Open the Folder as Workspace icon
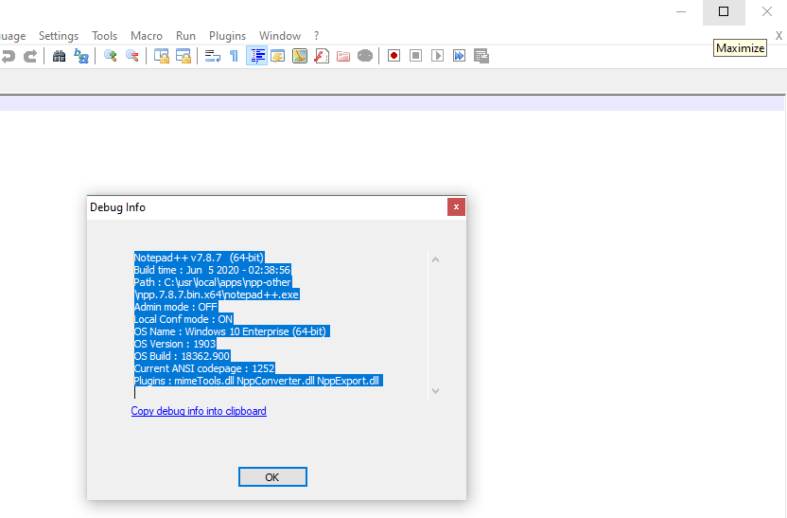 343,56
